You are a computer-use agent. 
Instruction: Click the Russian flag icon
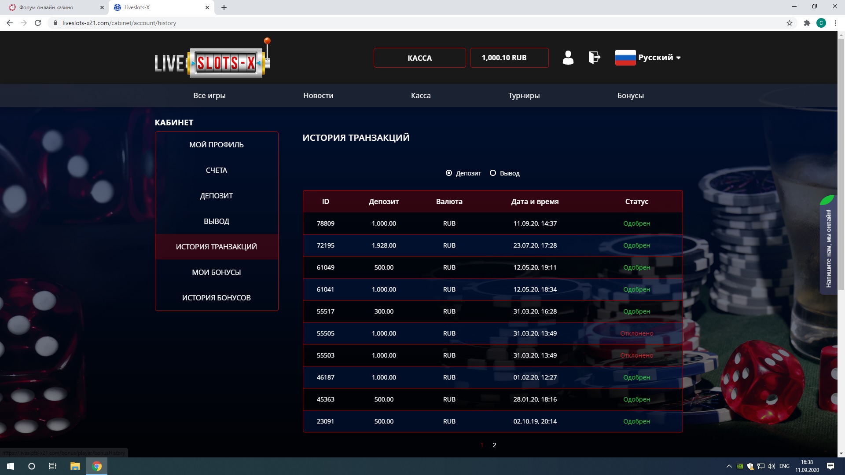[625, 58]
